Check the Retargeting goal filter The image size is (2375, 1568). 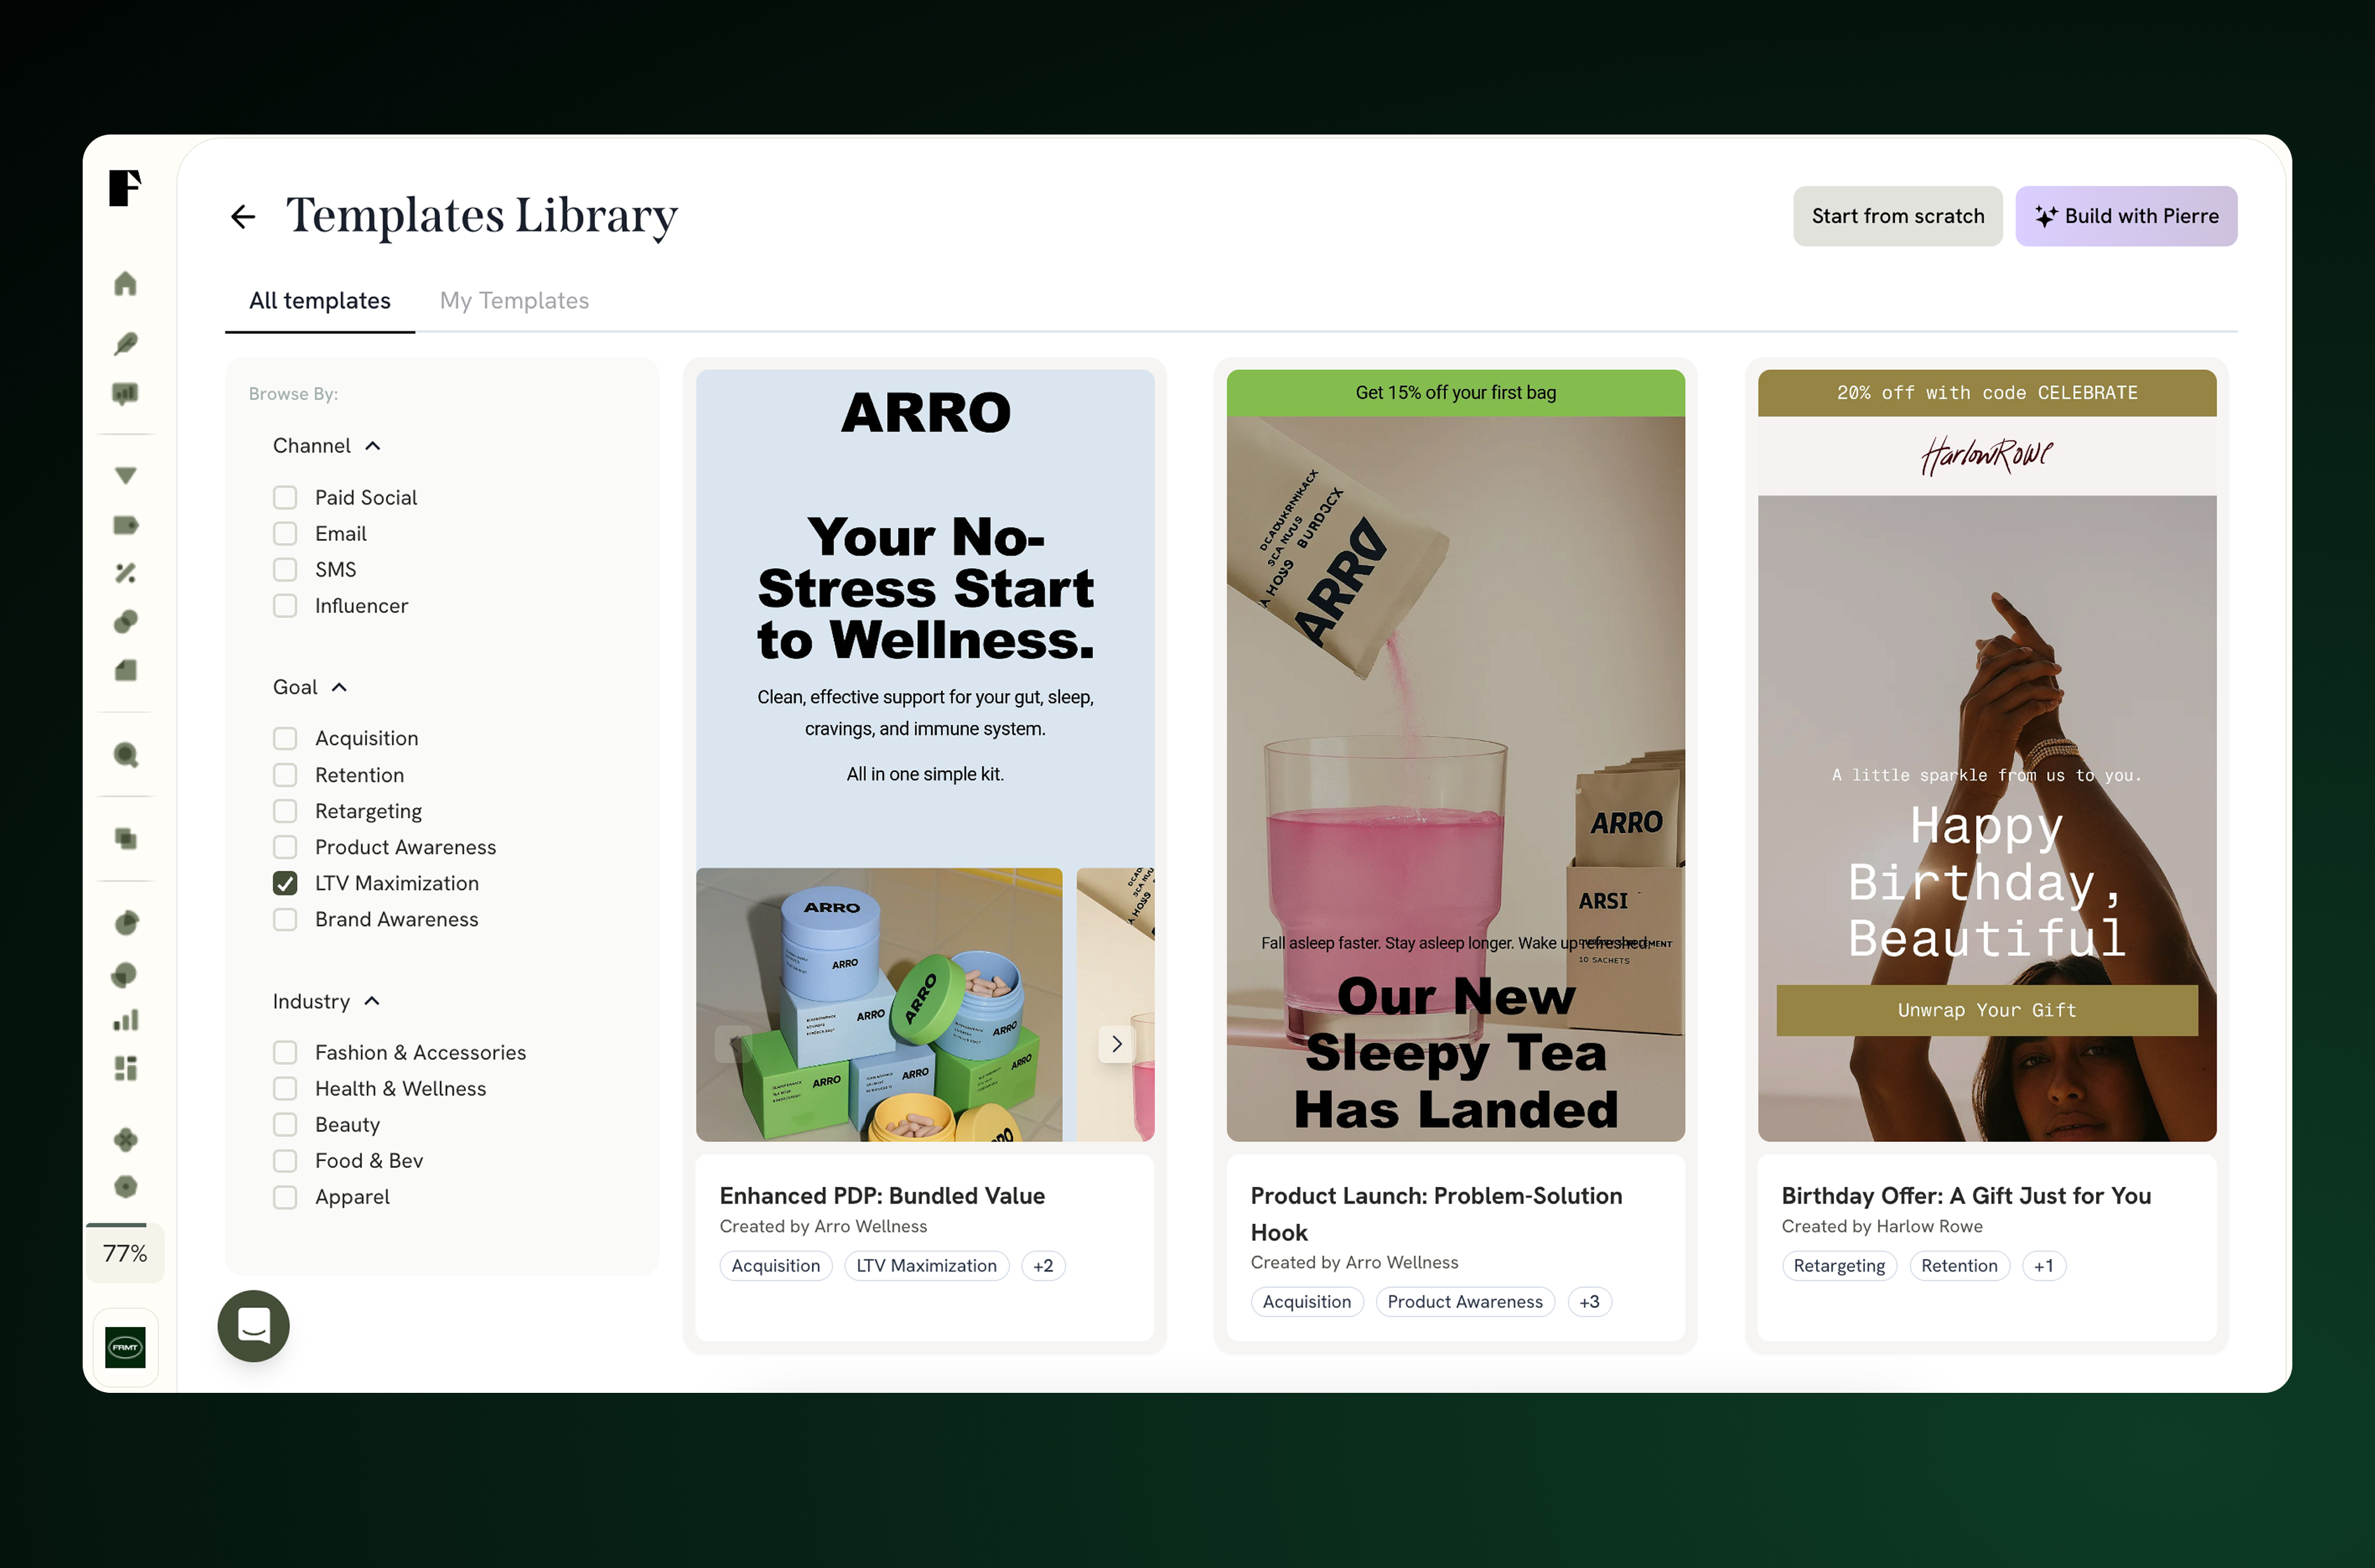point(285,811)
